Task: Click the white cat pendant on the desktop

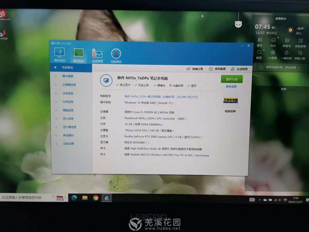Action: tap(238, 24)
